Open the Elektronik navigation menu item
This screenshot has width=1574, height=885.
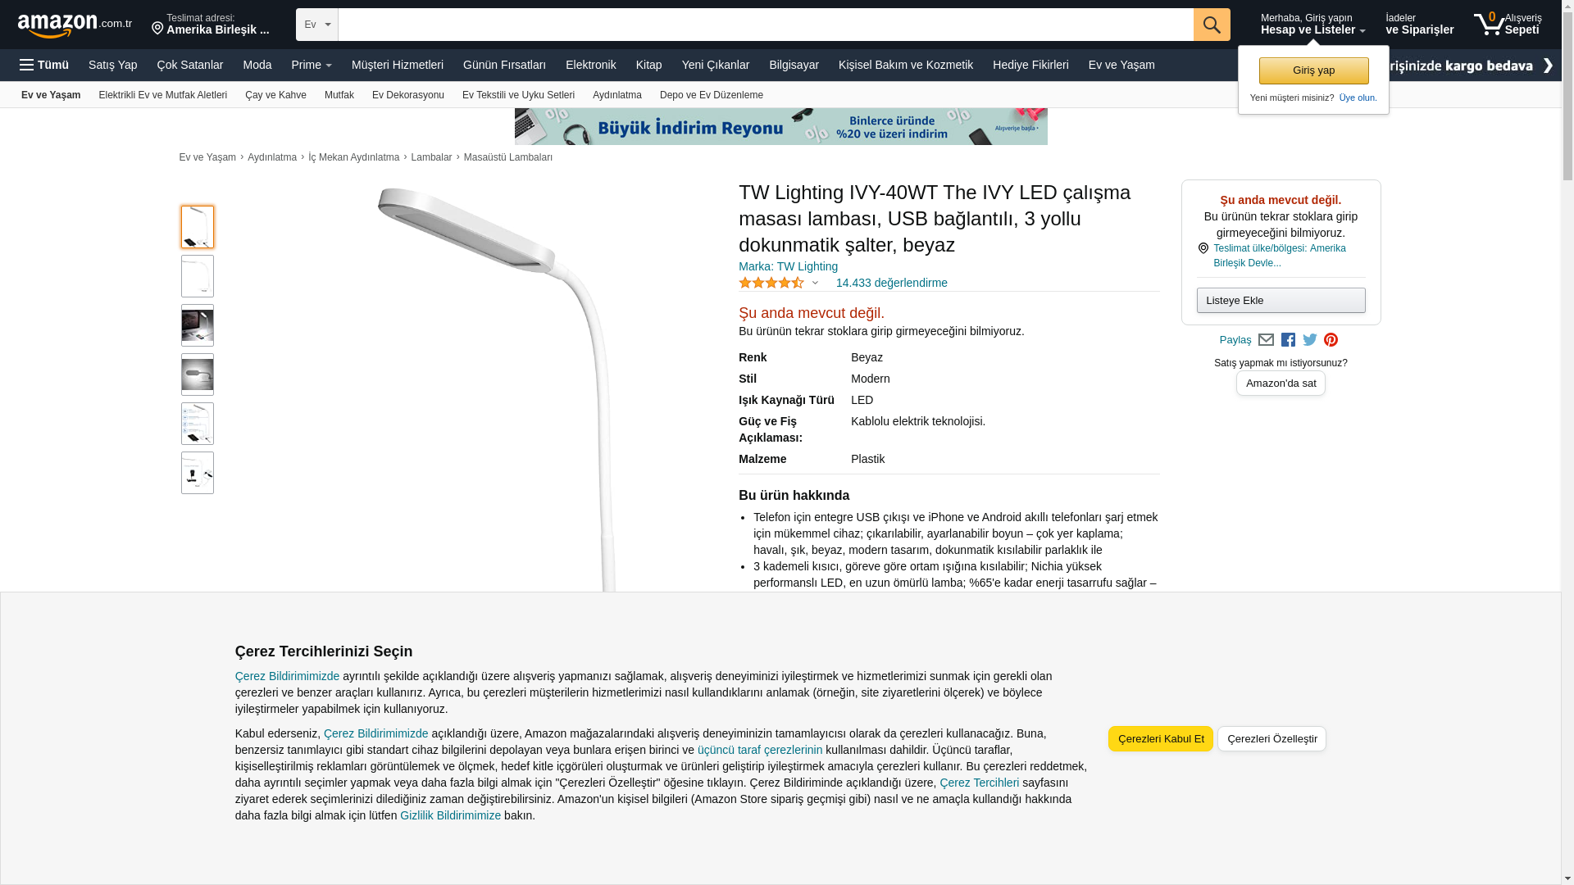click(x=590, y=65)
